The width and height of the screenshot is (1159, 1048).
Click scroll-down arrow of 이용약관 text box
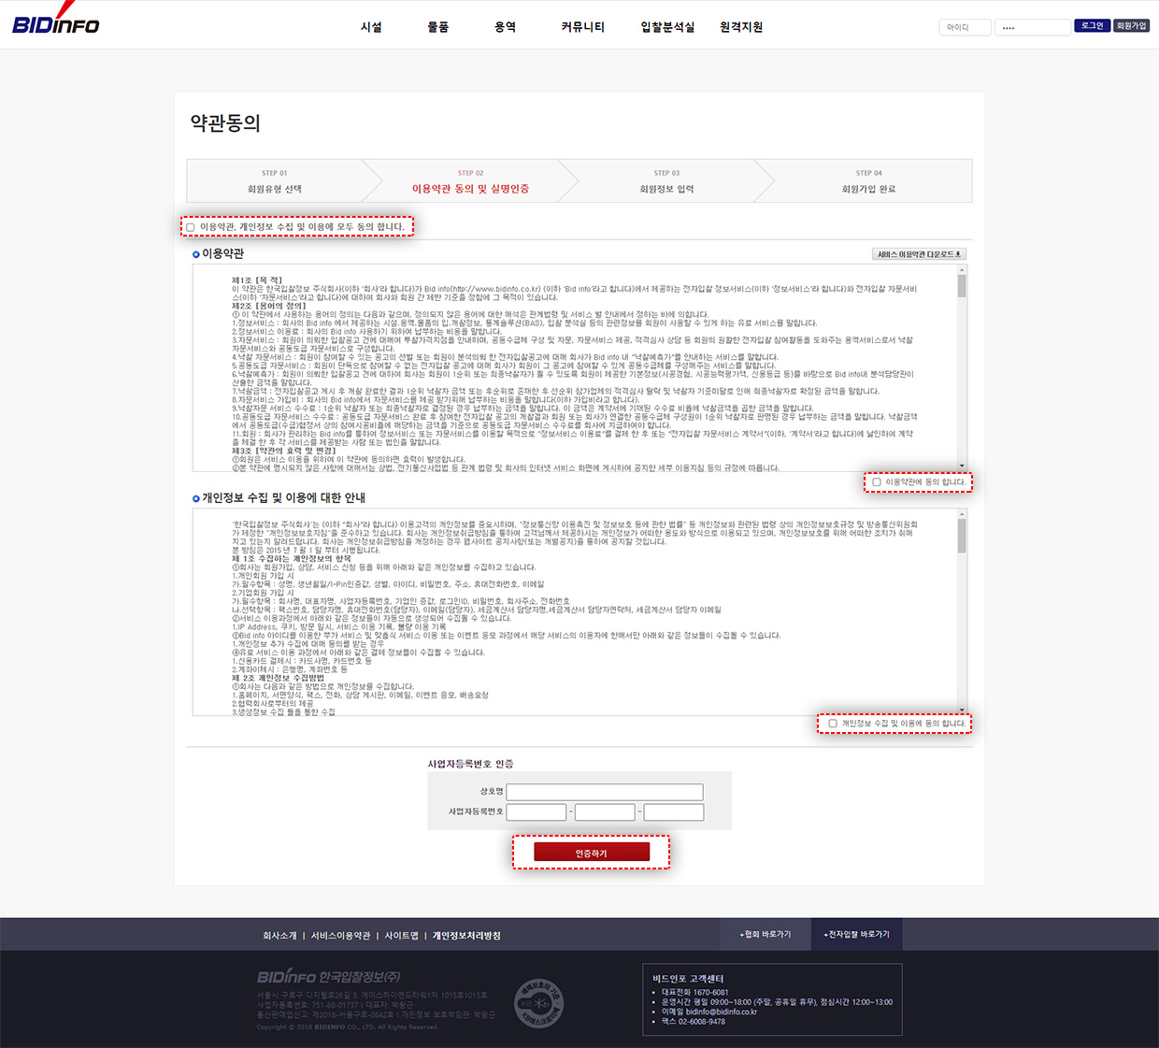(x=962, y=466)
